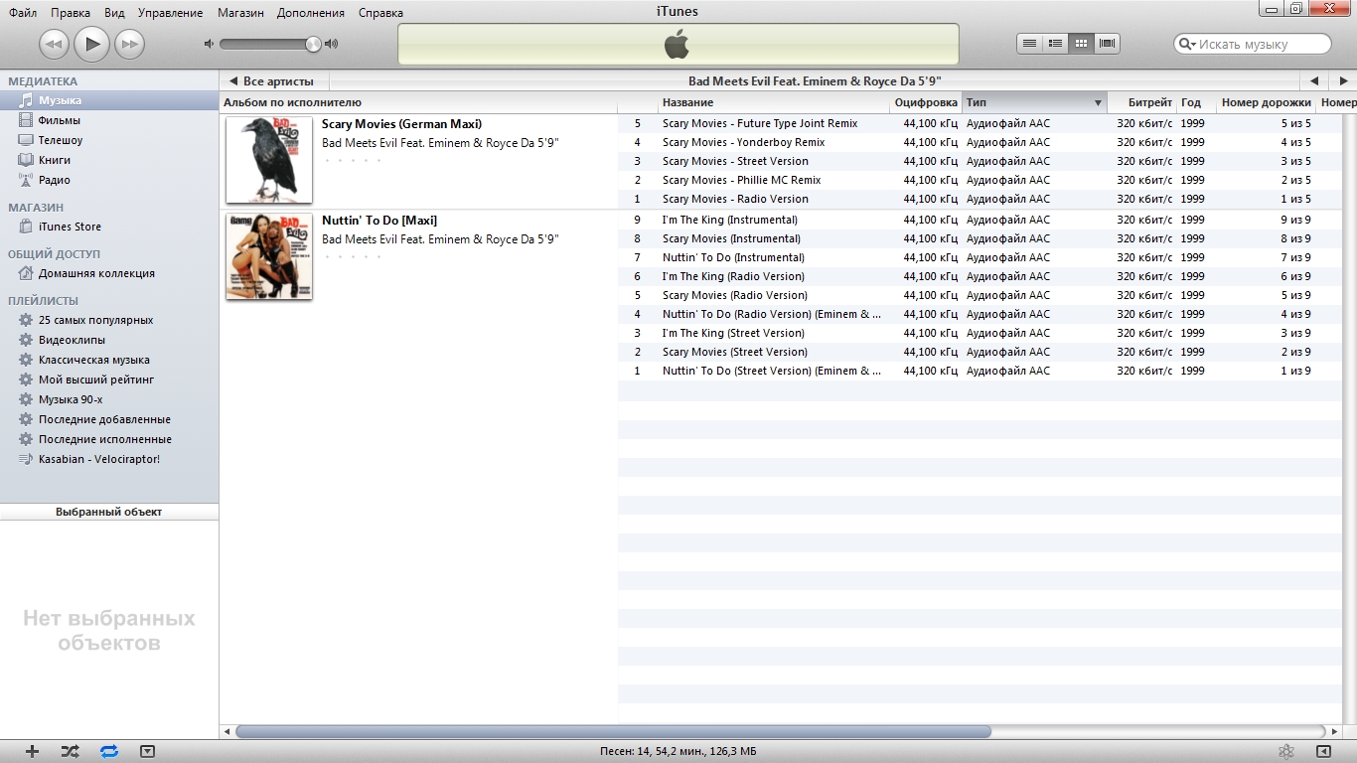Go to the next artist with right arrow
The width and height of the screenshot is (1357, 763).
coord(1343,81)
